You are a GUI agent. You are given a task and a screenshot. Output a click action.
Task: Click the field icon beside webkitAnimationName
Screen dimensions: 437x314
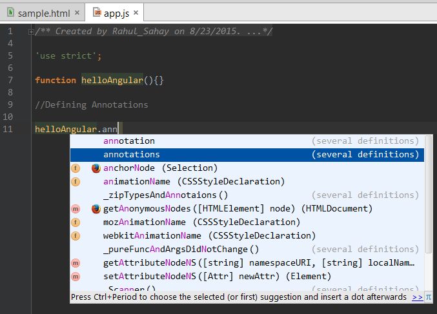point(76,236)
